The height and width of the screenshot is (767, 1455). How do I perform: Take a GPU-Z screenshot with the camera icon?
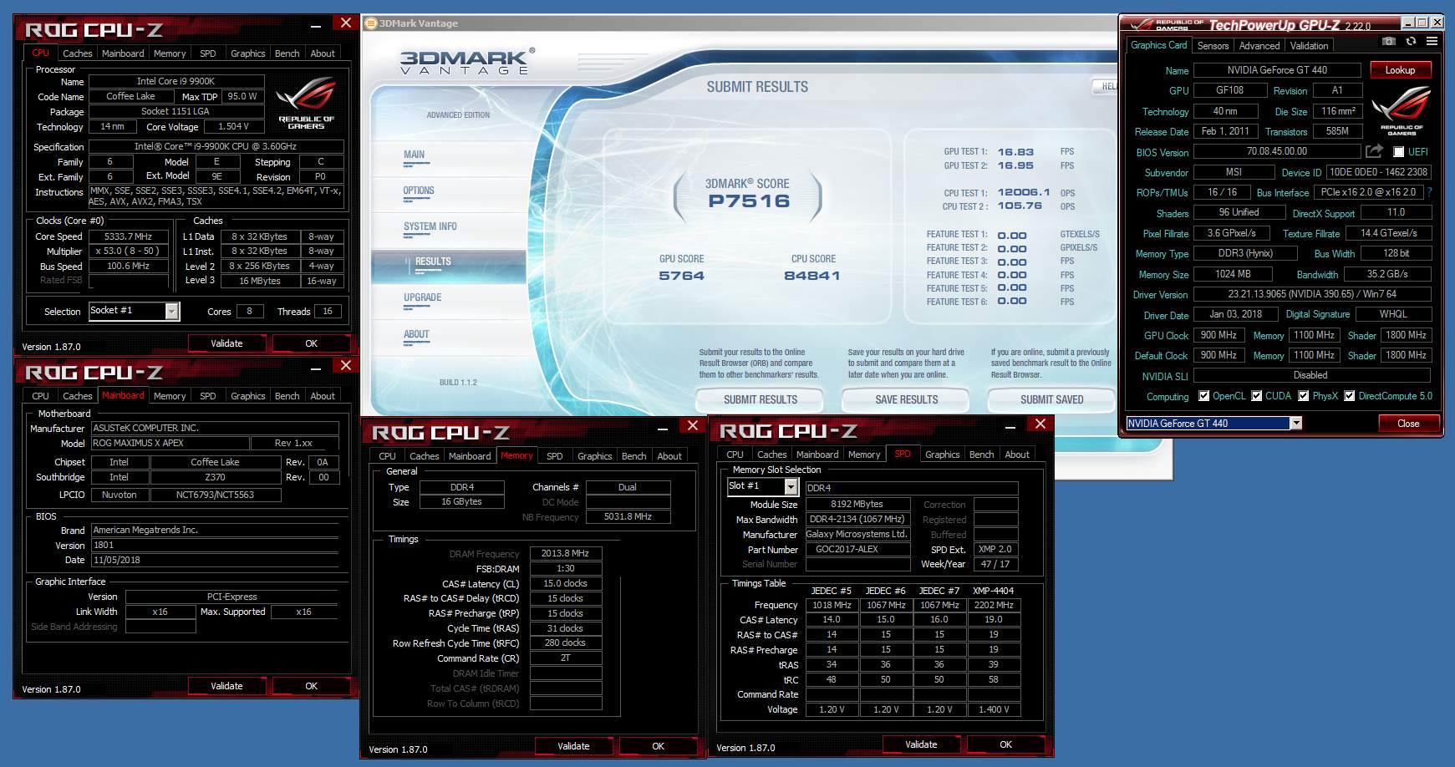click(1388, 41)
